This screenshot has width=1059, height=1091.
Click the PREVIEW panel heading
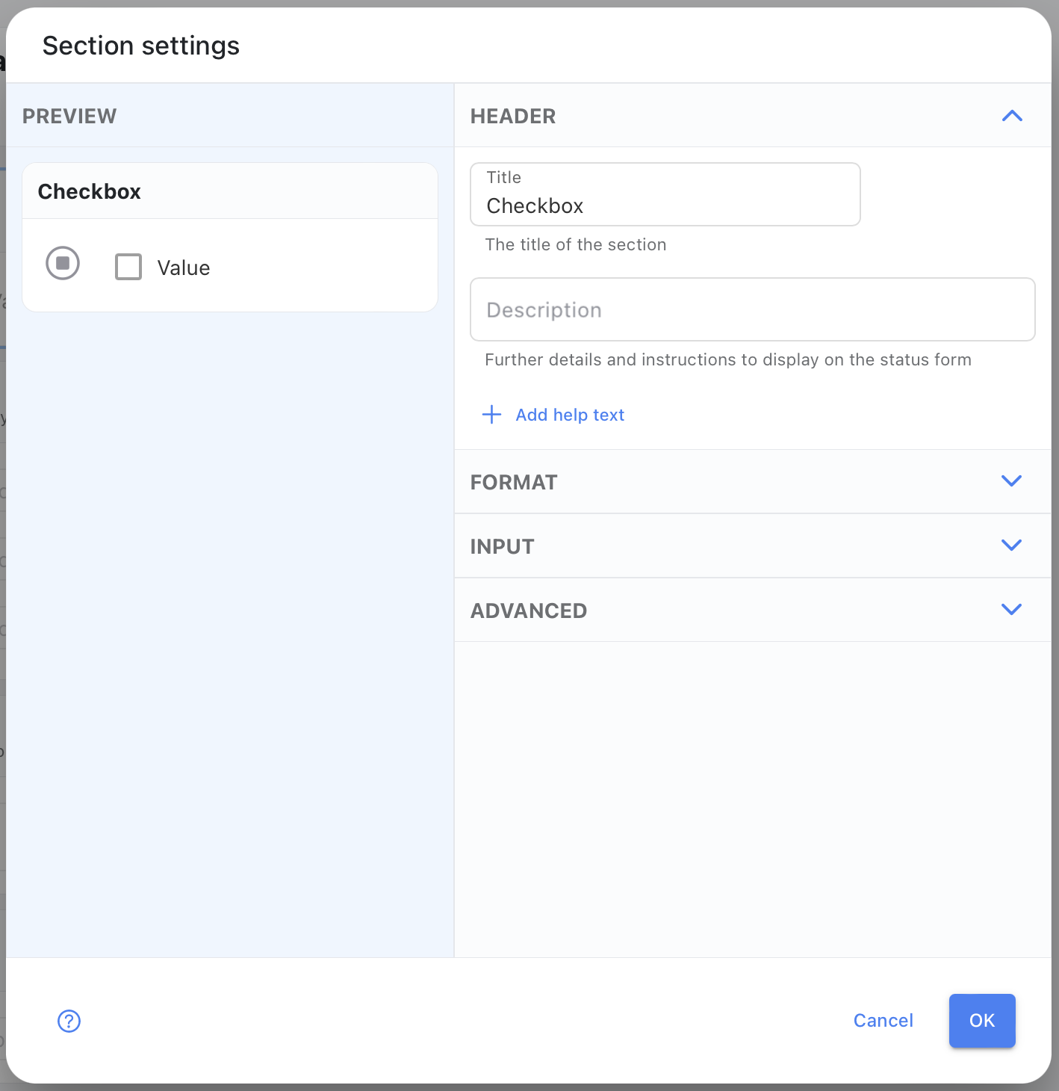(69, 116)
